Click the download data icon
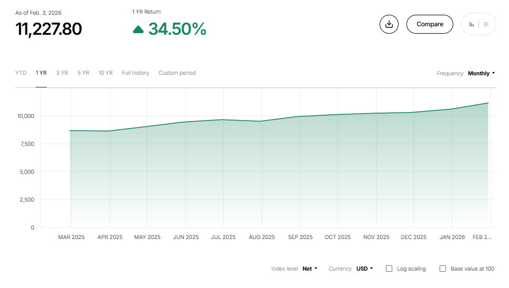The image size is (509, 288). pyautogui.click(x=389, y=24)
